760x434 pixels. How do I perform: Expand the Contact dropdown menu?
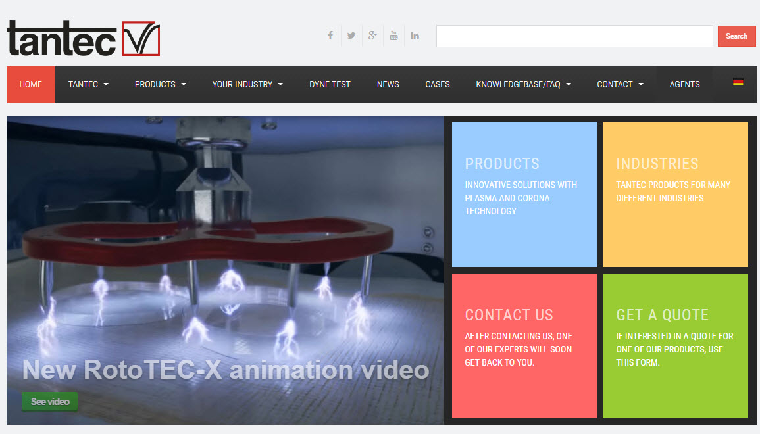pos(620,84)
